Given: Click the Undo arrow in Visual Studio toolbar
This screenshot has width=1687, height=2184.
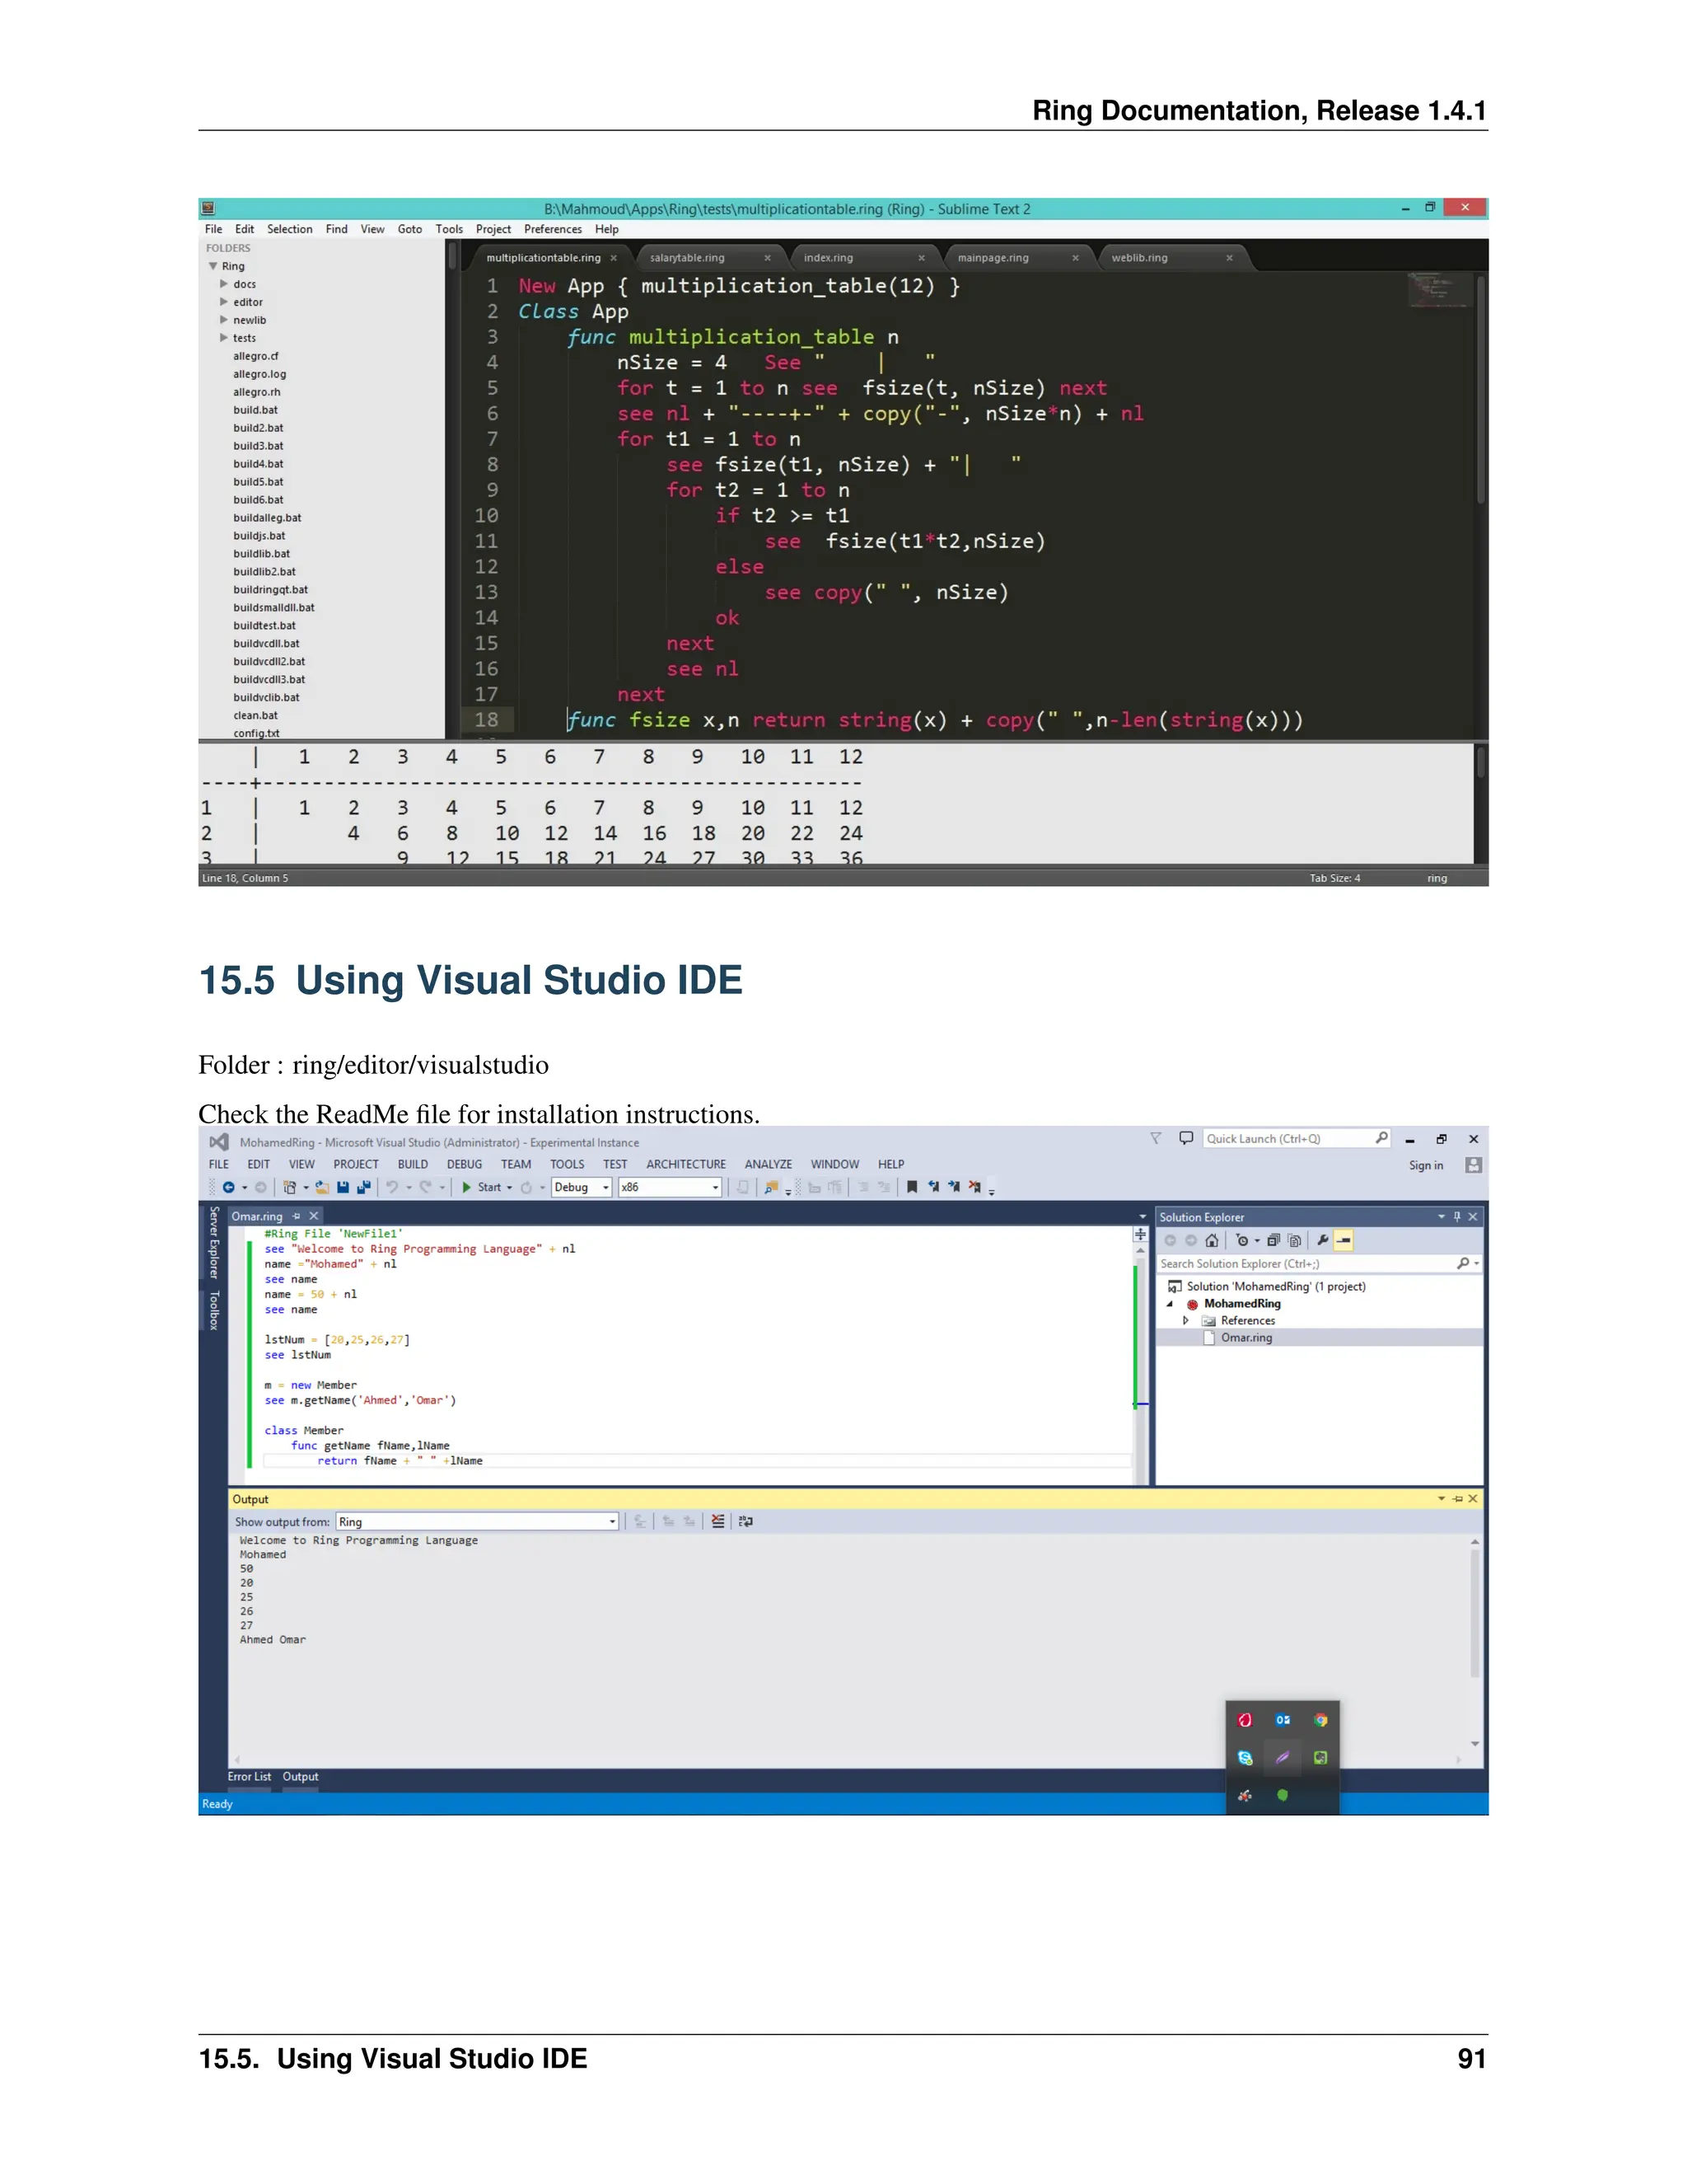Looking at the screenshot, I should [393, 1187].
